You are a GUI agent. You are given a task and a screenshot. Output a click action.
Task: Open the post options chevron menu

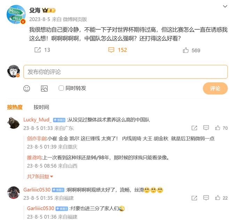[225, 6]
